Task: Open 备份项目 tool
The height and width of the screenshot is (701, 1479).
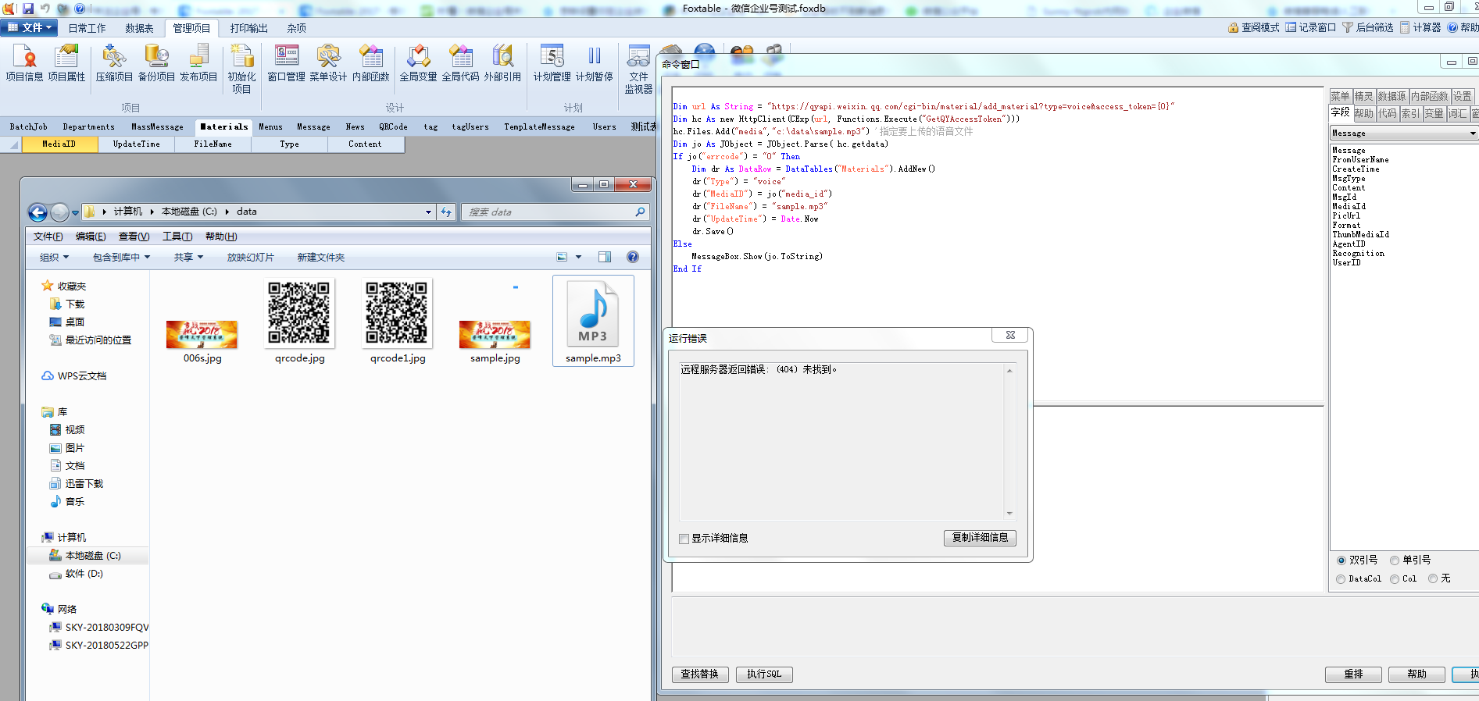Action: 156,62
